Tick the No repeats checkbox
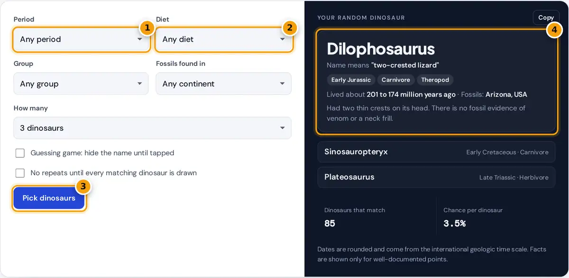The width and height of the screenshot is (569, 278). pyautogui.click(x=20, y=173)
